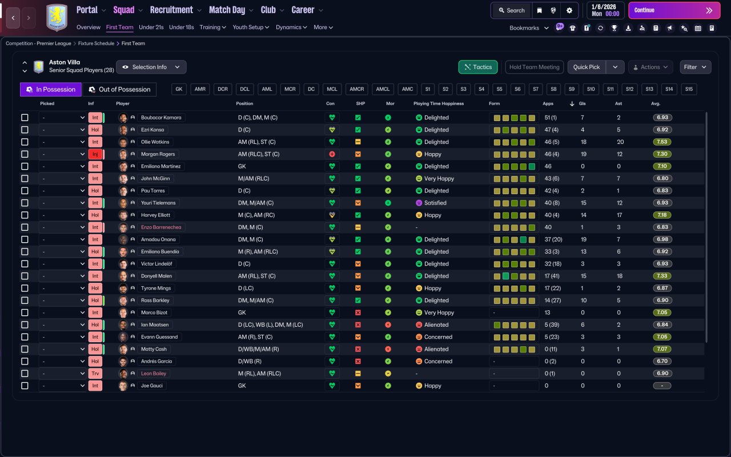This screenshot has width=731, height=457.
Task: Click Boubacar Kamara's green heart condition icon
Action: (331, 118)
